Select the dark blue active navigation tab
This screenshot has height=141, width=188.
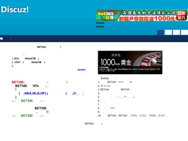(x=160, y=32)
